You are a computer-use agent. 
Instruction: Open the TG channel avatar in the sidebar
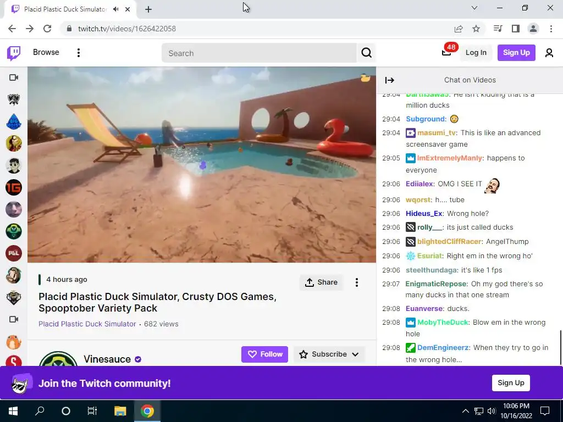coord(14,187)
